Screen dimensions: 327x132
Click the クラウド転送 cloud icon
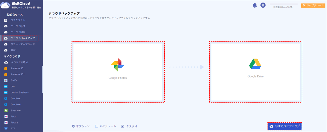6,26
